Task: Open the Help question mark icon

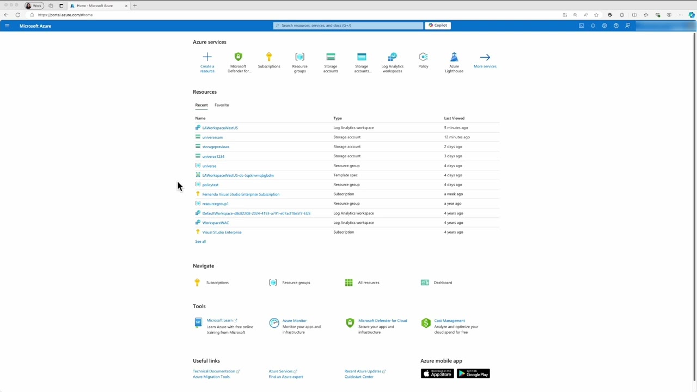Action: coord(616,26)
